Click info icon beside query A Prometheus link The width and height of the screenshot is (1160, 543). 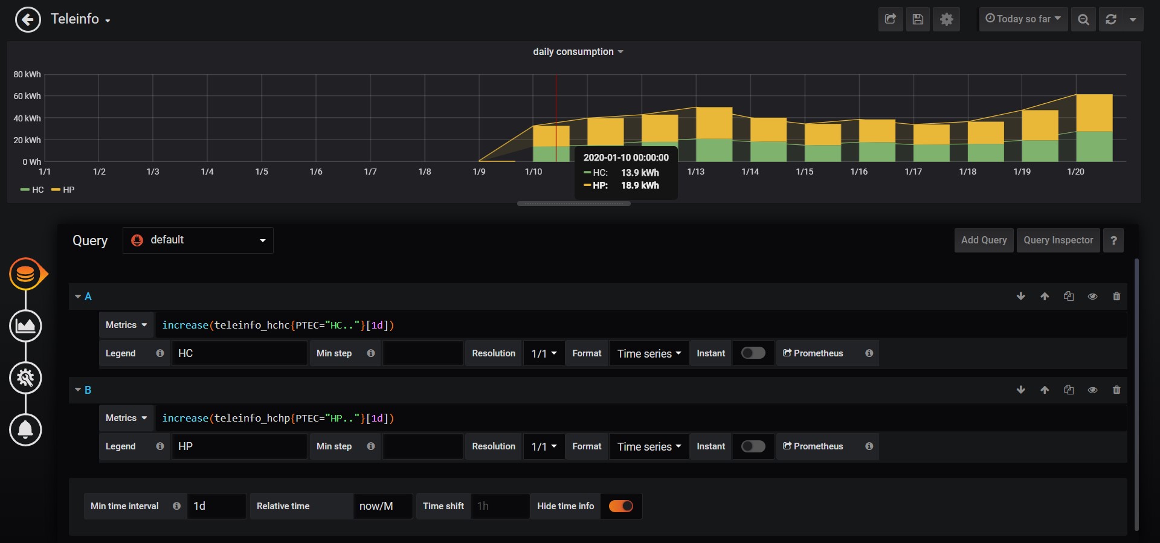tap(869, 353)
